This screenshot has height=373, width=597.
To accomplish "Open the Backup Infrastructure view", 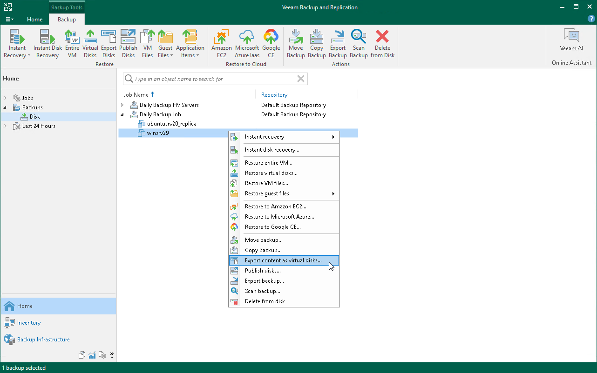I will pos(43,340).
